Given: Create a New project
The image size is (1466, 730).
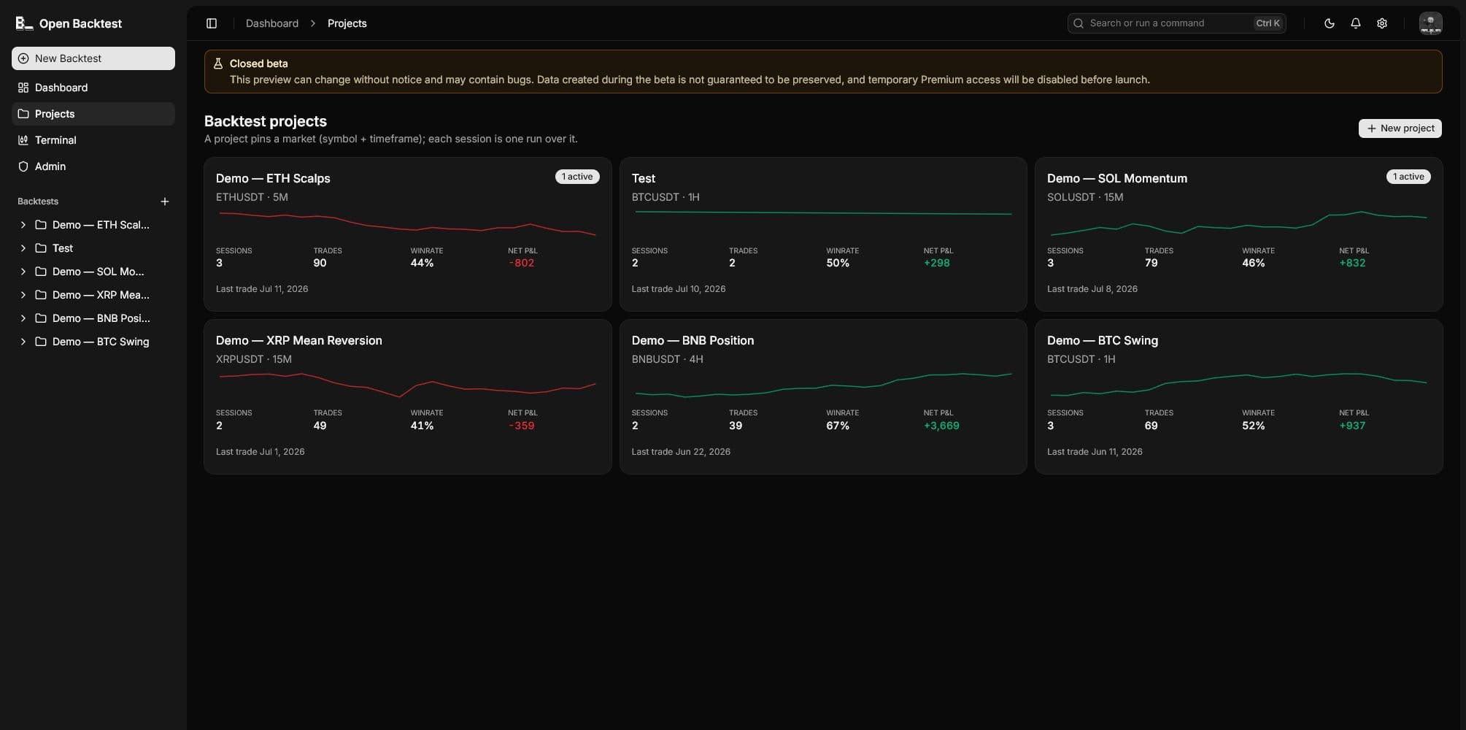Looking at the screenshot, I should (1400, 128).
